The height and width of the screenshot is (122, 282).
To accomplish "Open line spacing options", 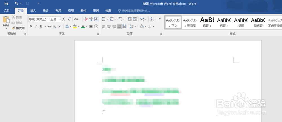I will tap(132, 26).
